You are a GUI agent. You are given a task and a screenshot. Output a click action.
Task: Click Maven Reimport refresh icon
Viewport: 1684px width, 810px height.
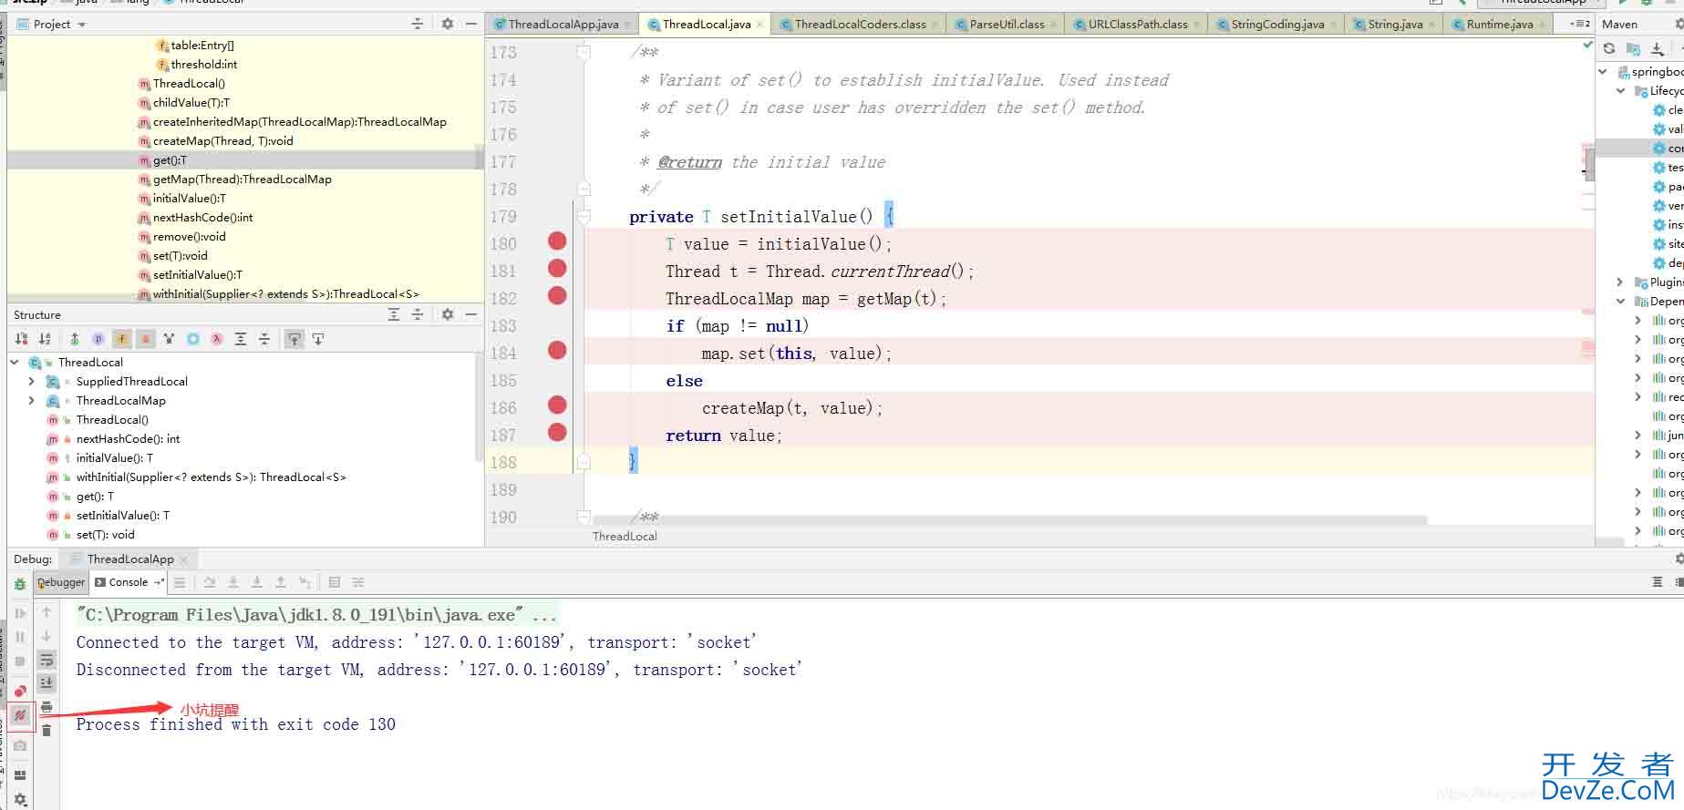1609,48
